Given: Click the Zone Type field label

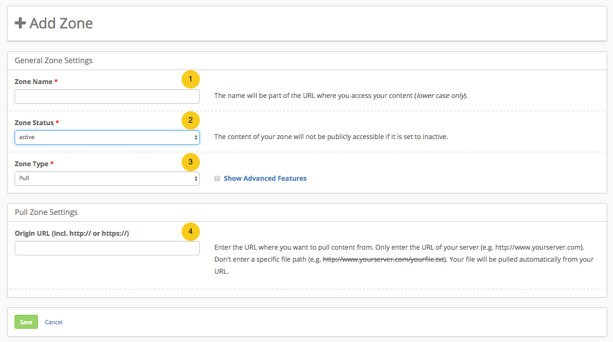Looking at the screenshot, I should (x=32, y=164).
